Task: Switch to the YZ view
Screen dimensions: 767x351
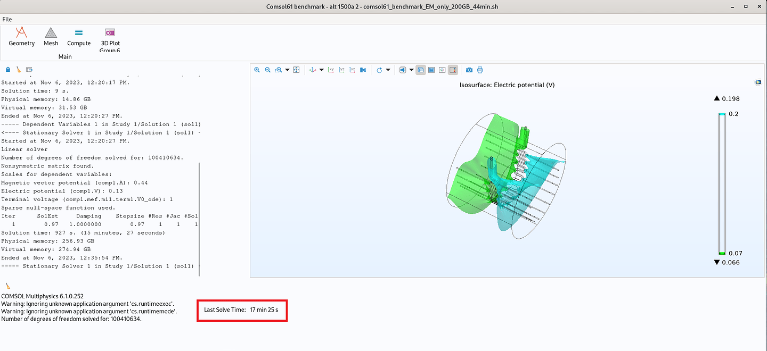Action: pyautogui.click(x=342, y=70)
